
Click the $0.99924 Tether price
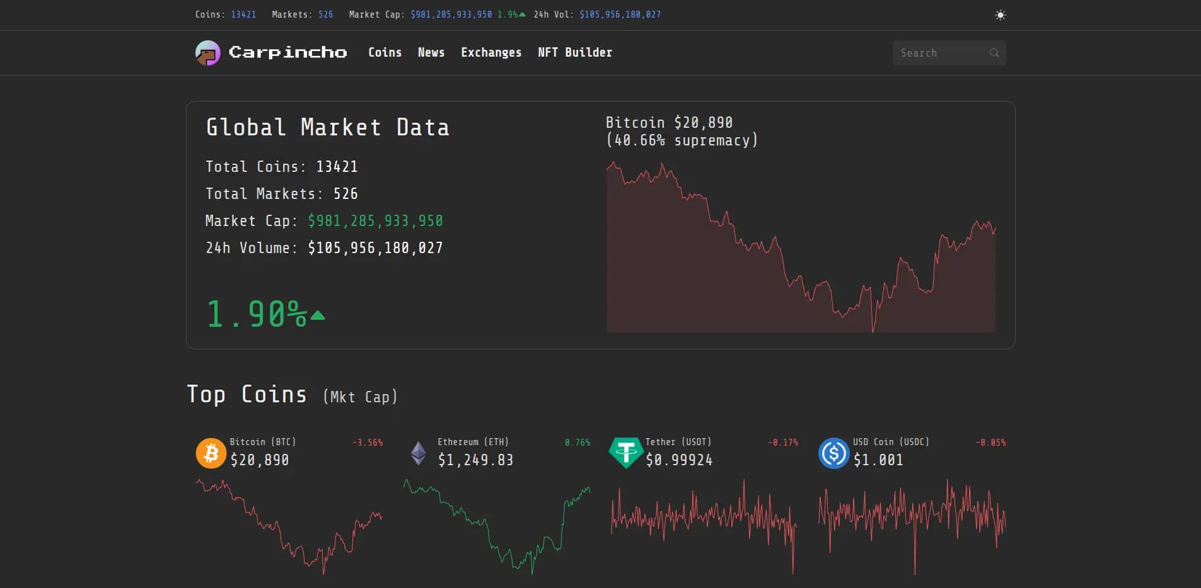coord(679,460)
